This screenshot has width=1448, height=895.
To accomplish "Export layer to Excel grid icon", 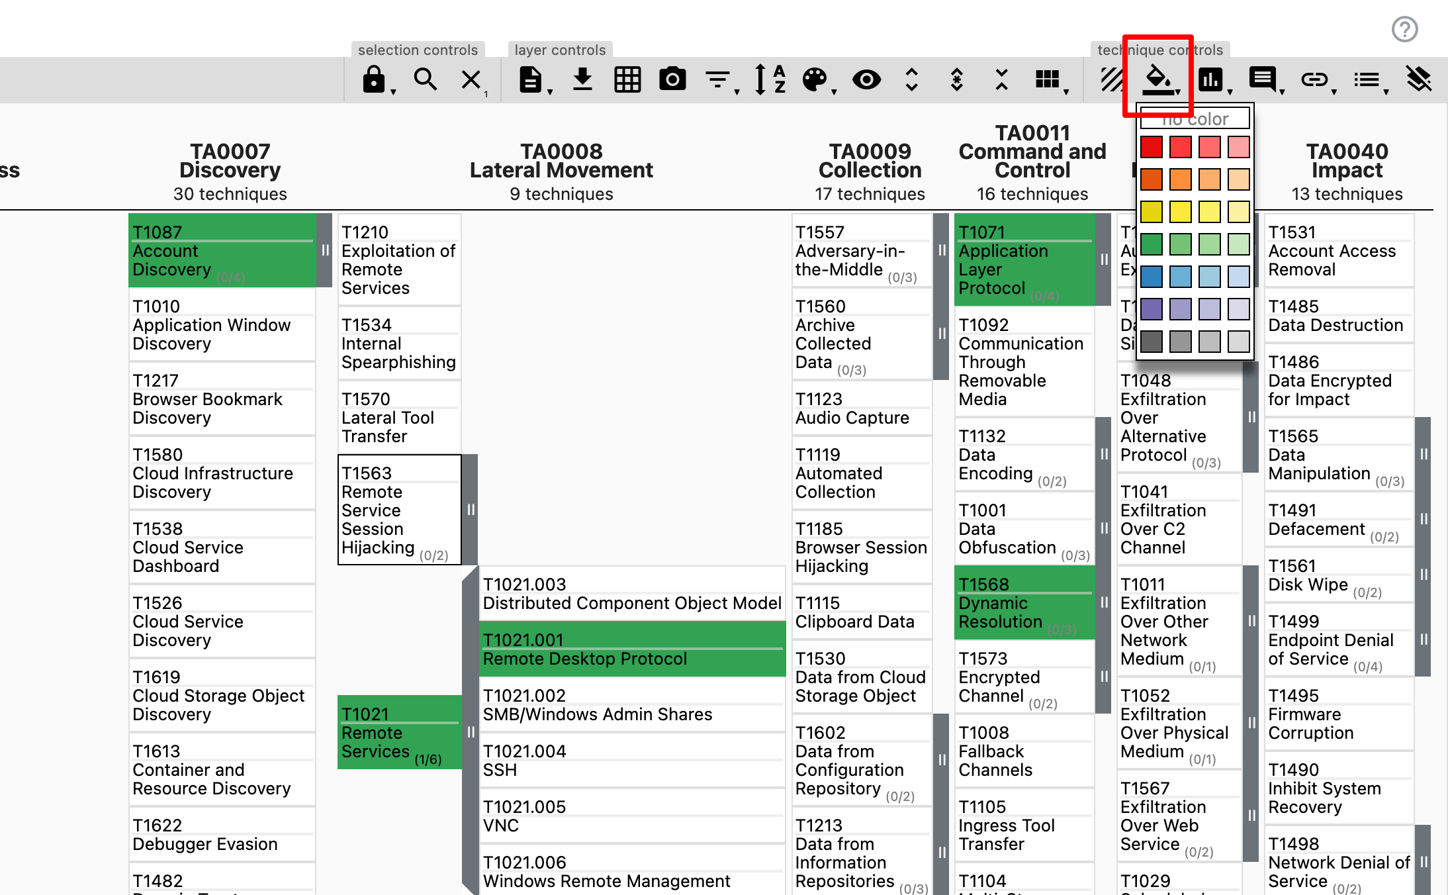I will pos(627,79).
